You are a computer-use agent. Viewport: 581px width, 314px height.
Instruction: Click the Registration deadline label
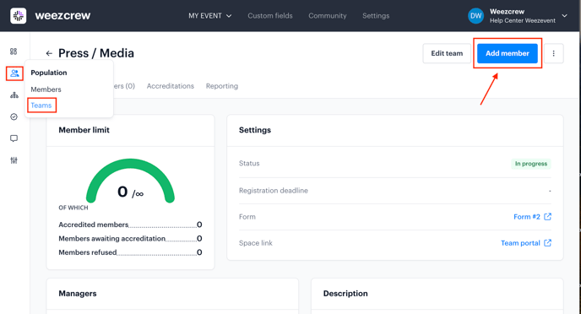tap(274, 190)
